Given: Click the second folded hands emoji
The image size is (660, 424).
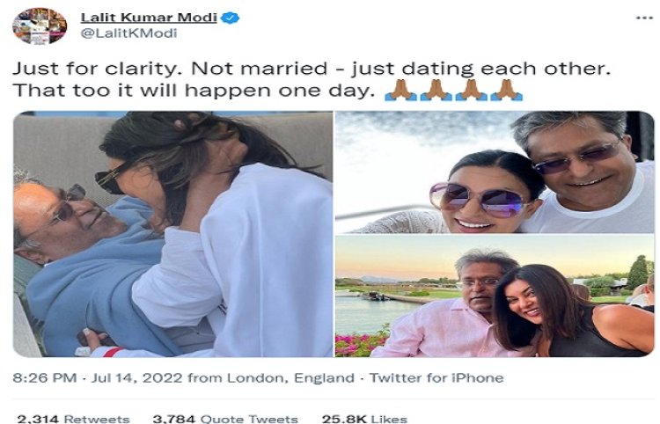Looking at the screenshot, I should click(436, 90).
